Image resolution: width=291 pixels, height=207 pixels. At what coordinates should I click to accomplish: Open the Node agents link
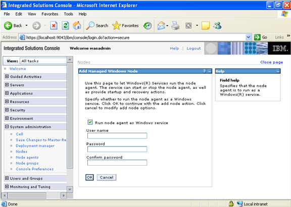pyautogui.click(x=27, y=158)
